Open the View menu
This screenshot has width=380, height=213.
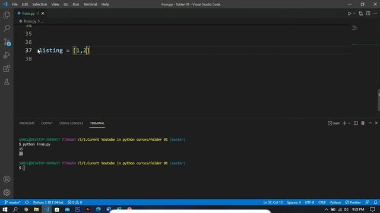click(x=55, y=4)
